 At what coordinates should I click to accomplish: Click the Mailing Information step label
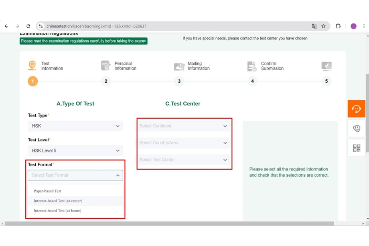point(199,66)
